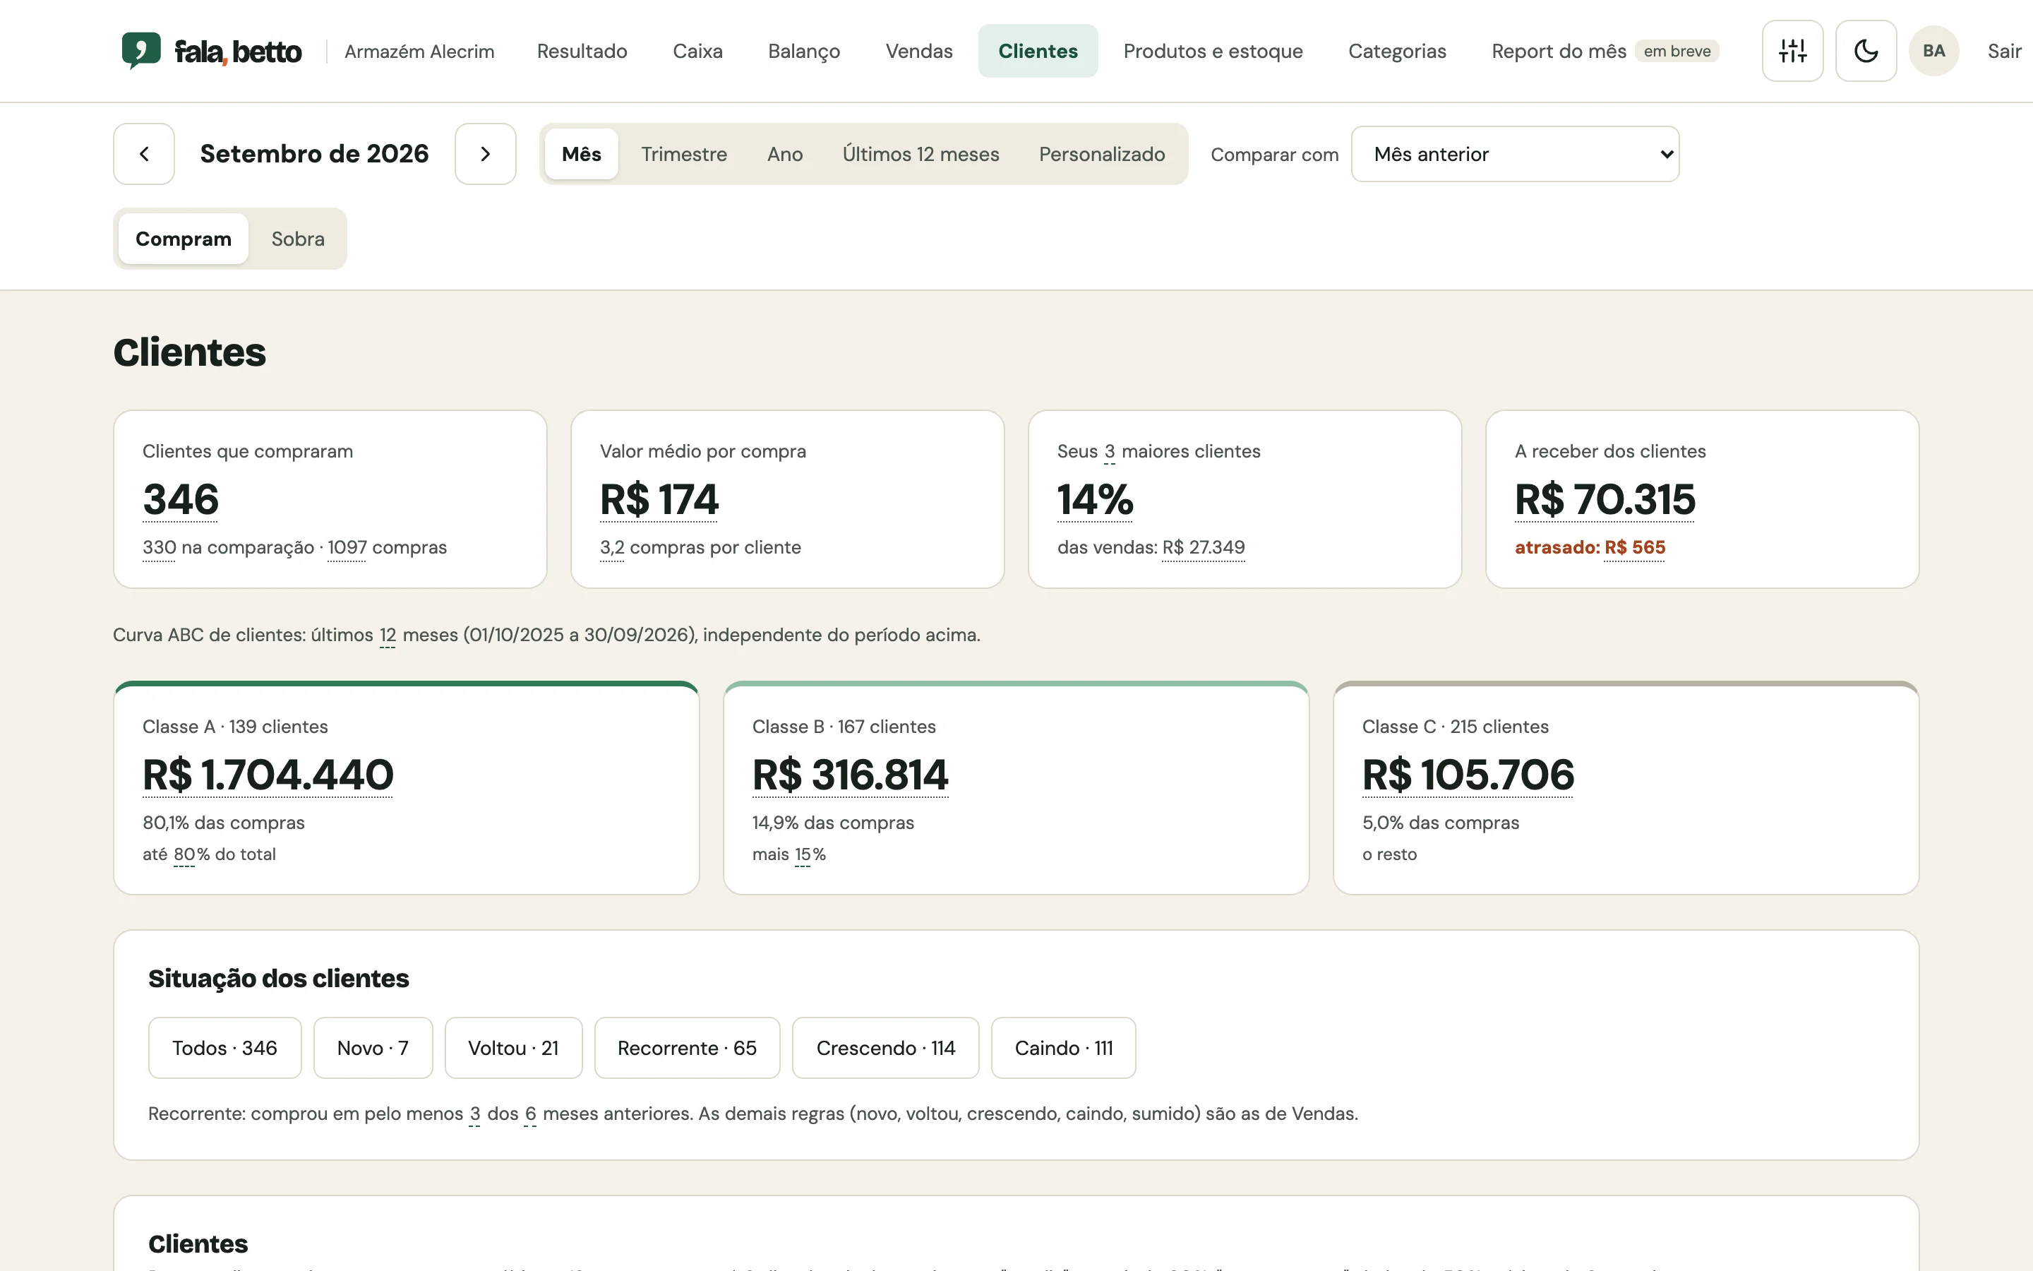Click the R$ 70.315 receivable value
The image size is (2033, 1271).
(x=1605, y=499)
